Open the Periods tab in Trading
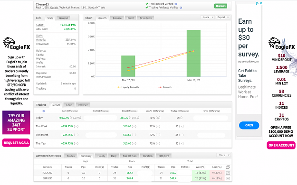This screenshot has height=185, width=297. 56,105
